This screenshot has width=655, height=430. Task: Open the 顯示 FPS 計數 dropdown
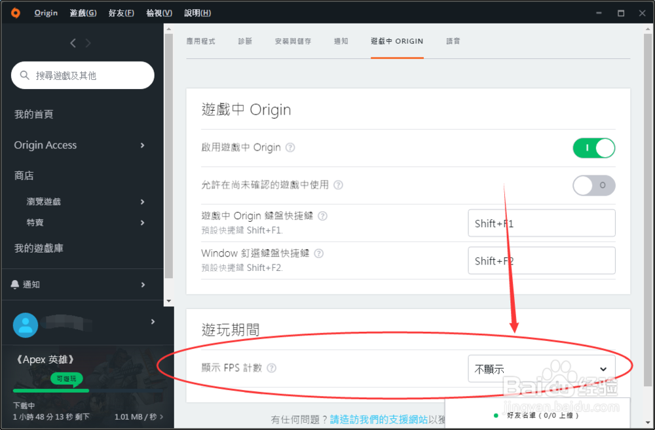(x=542, y=368)
